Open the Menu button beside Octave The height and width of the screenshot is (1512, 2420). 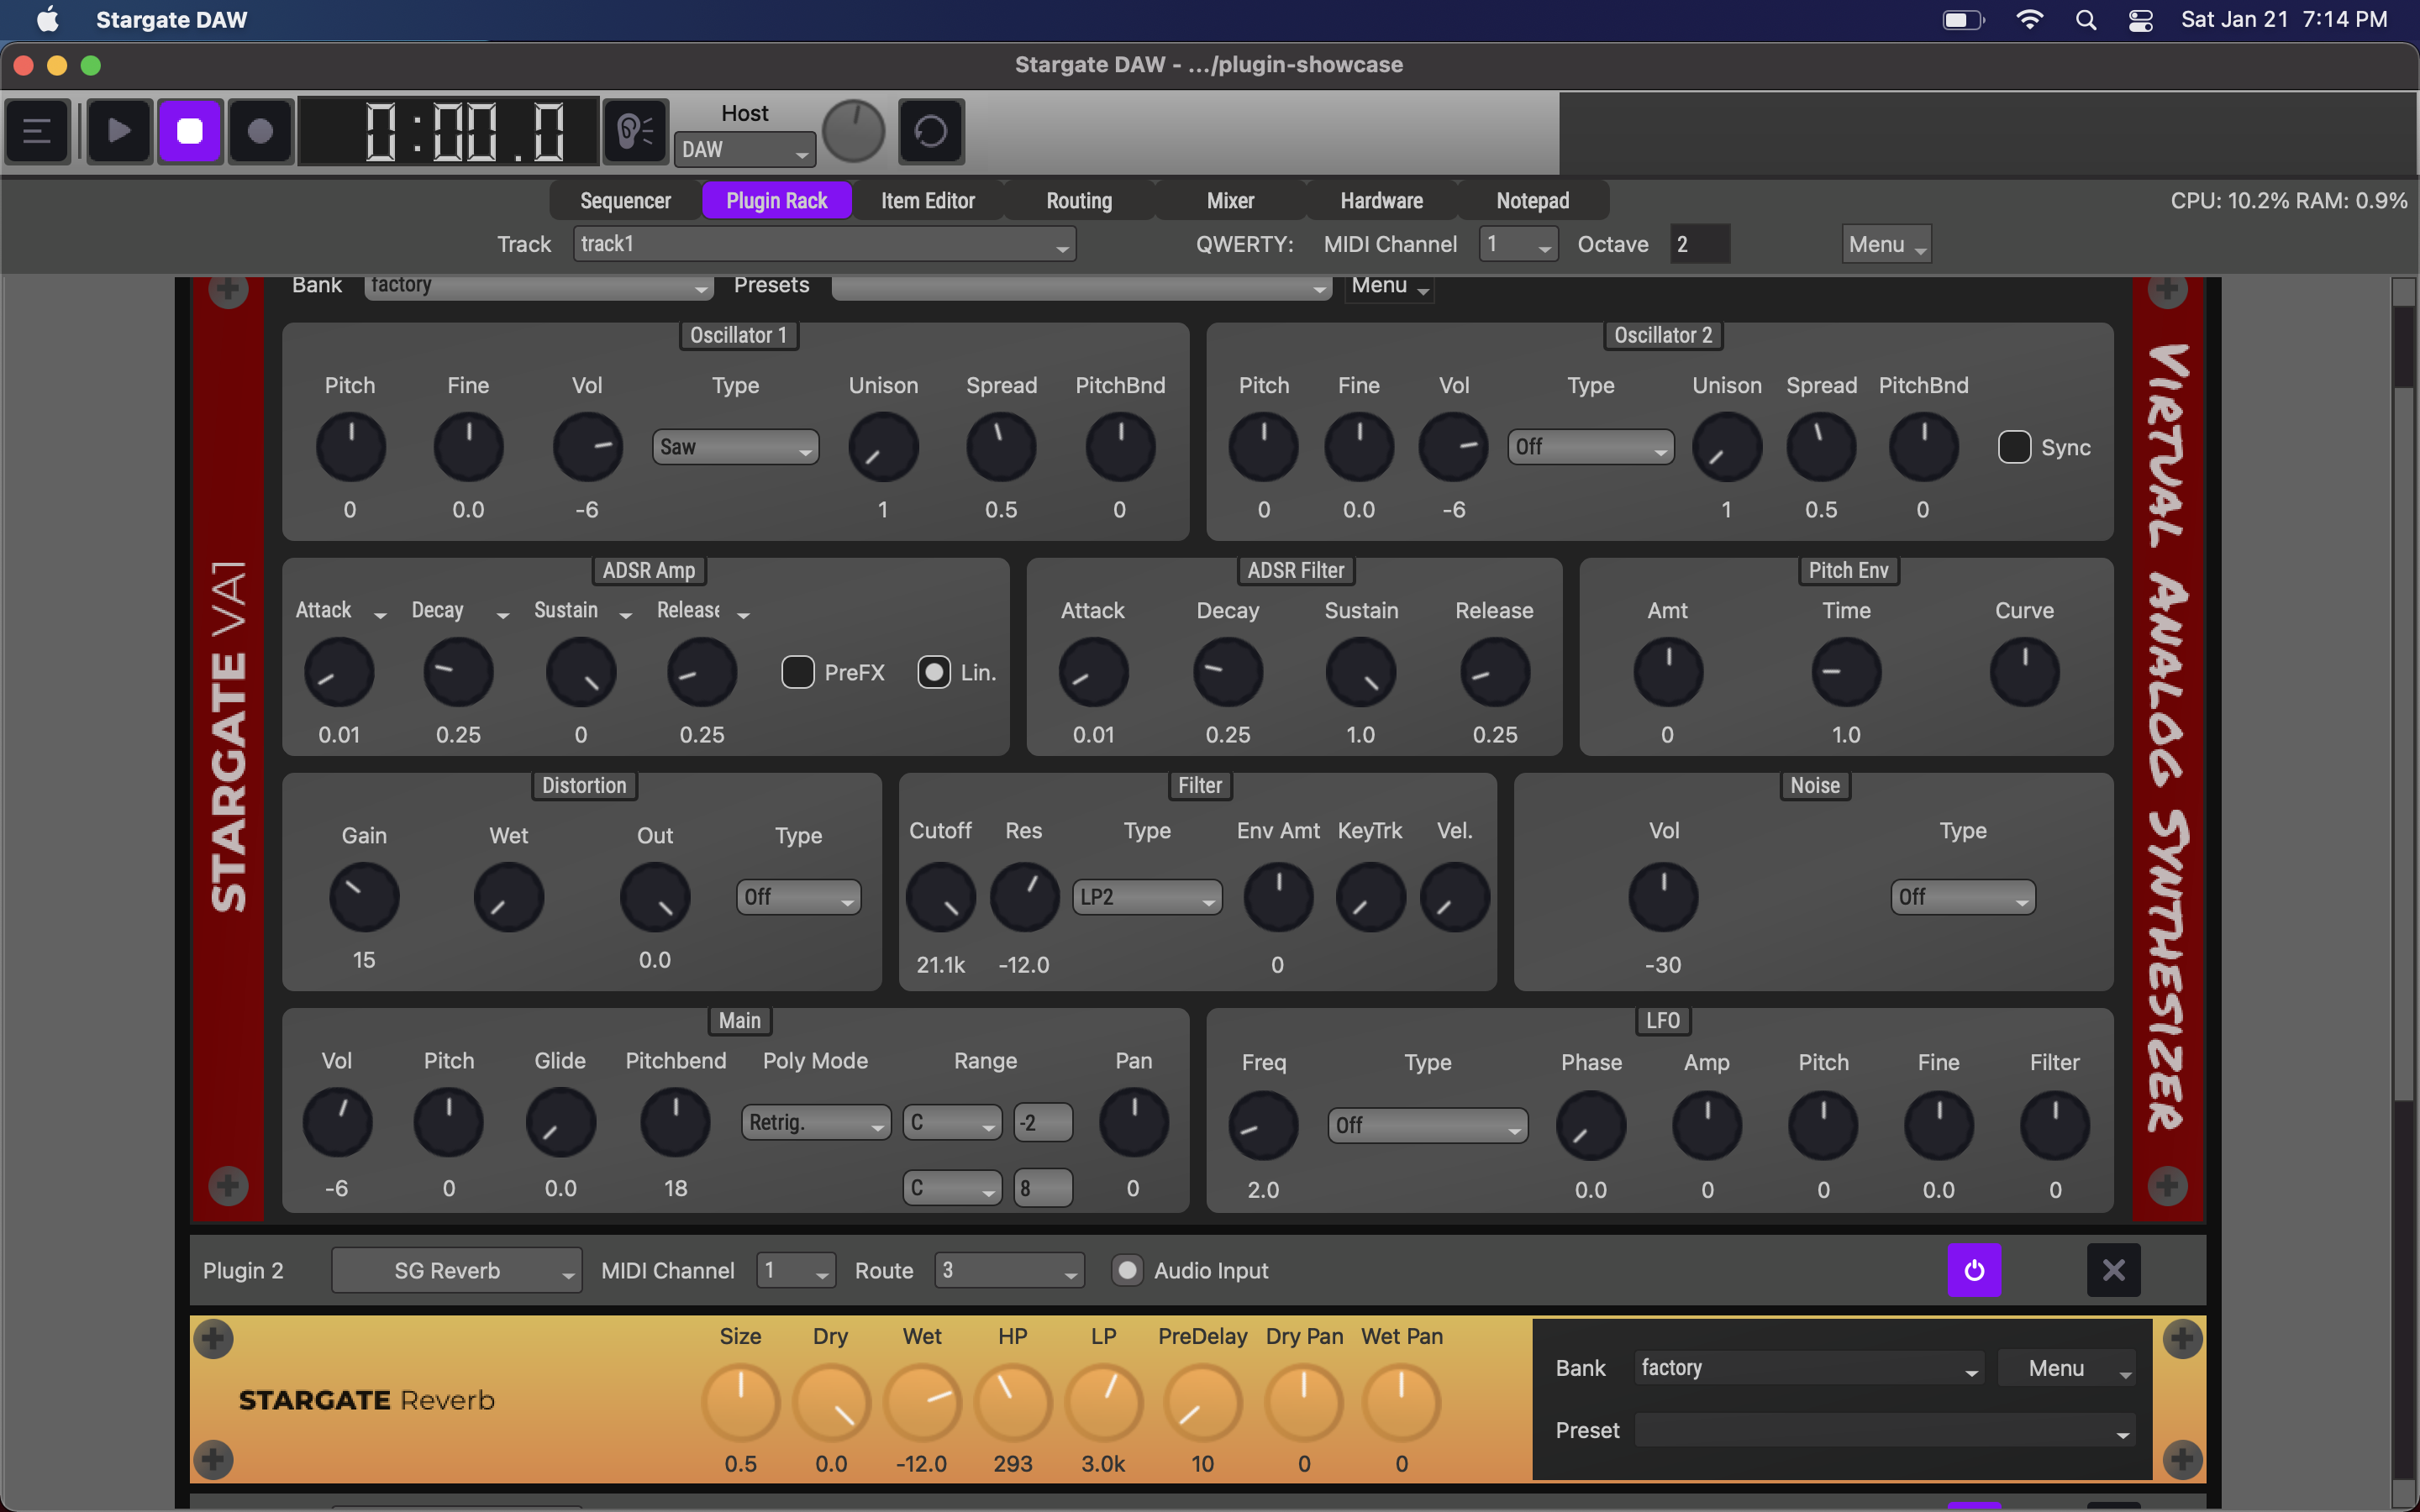tap(1885, 244)
